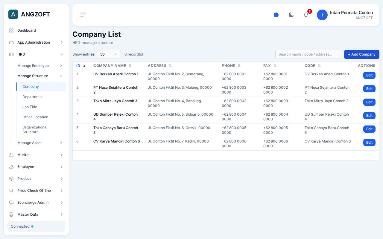
Task: Sort by Fax column icon
Action: coord(275,66)
